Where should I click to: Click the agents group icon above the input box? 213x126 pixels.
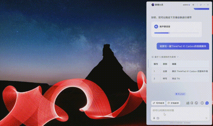tap(188, 103)
